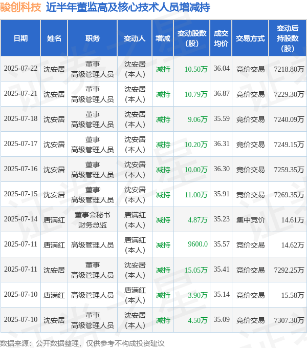Screen dimensions: 307x348
Task: Click the holdings value 7218.80万
Action: [x=289, y=69]
